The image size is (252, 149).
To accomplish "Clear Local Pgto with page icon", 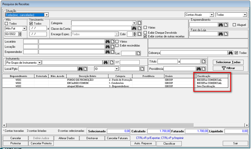I will tap(85, 69).
